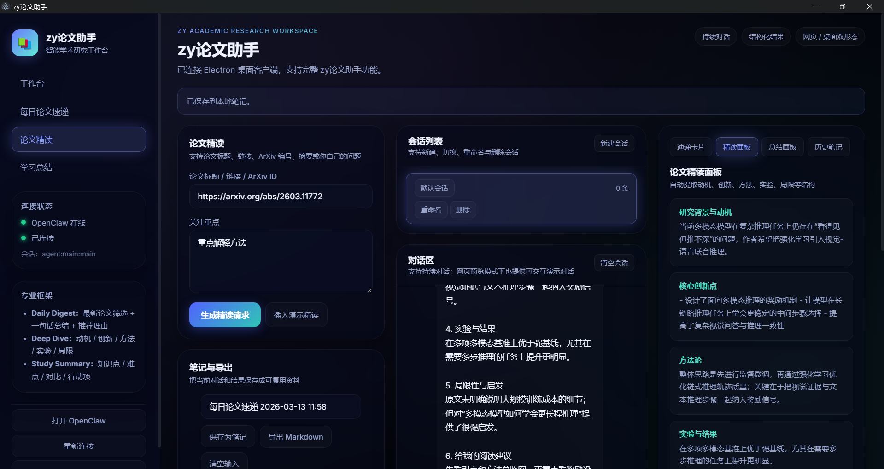Go to the 学习总结 sidebar page
This screenshot has width=884, height=469.
pos(79,168)
